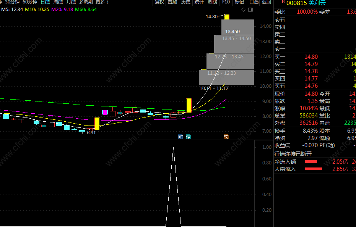Open the F10 company info button
Image resolution: width=356 pixels, height=227 pixels.
226,2
